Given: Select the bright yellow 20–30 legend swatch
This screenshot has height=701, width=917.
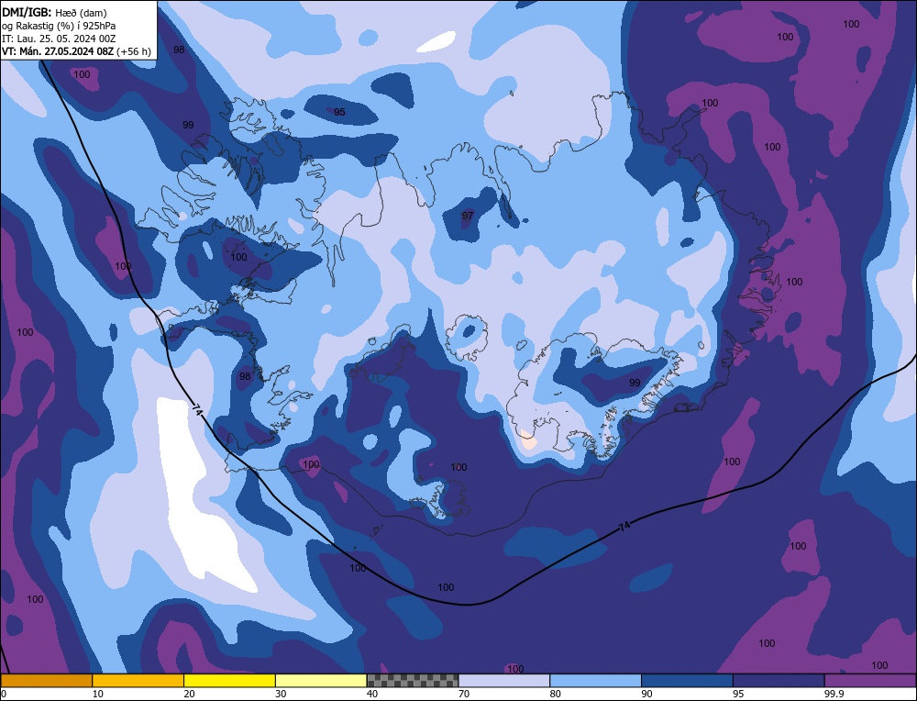Looking at the screenshot, I should (x=229, y=681).
